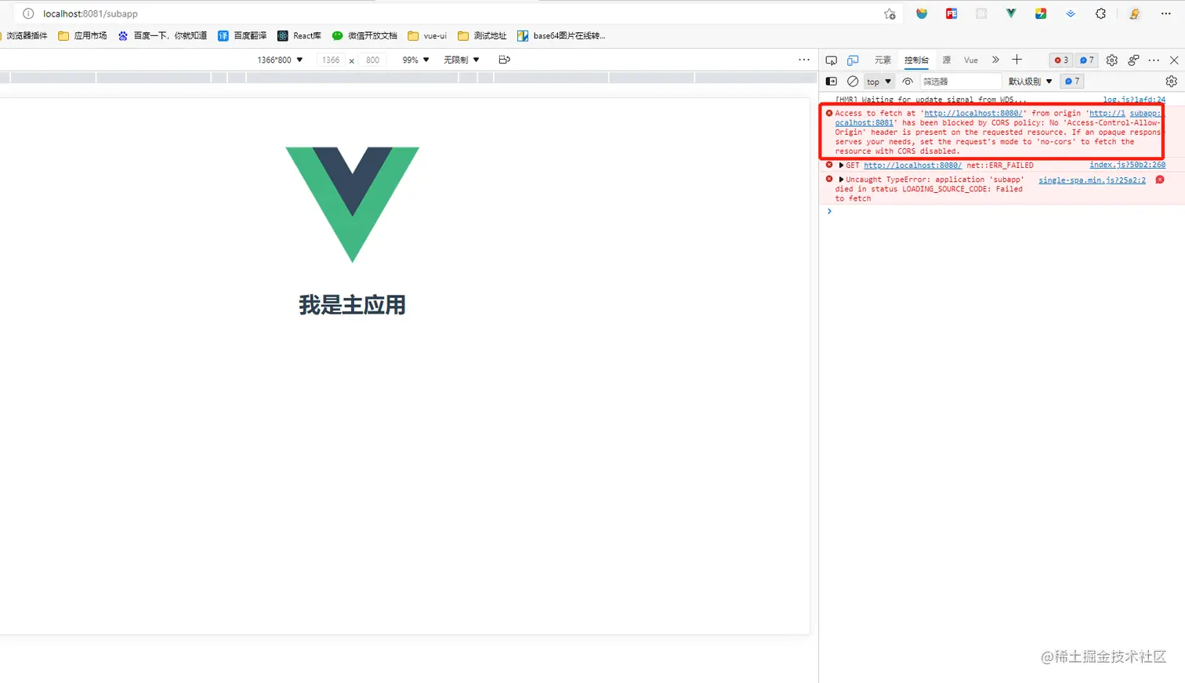
Task: Open DevTools settings gear
Action: (x=1111, y=60)
